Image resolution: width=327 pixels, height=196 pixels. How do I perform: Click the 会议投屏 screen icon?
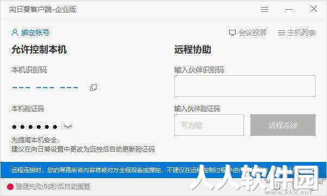tap(232, 33)
